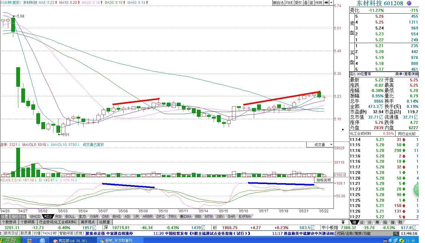Select the 分 tab in the side panel
Screen dimensions: 425x243
point(370,222)
